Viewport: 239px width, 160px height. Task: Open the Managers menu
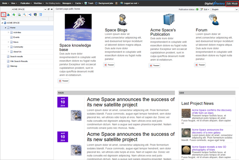(68, 3)
